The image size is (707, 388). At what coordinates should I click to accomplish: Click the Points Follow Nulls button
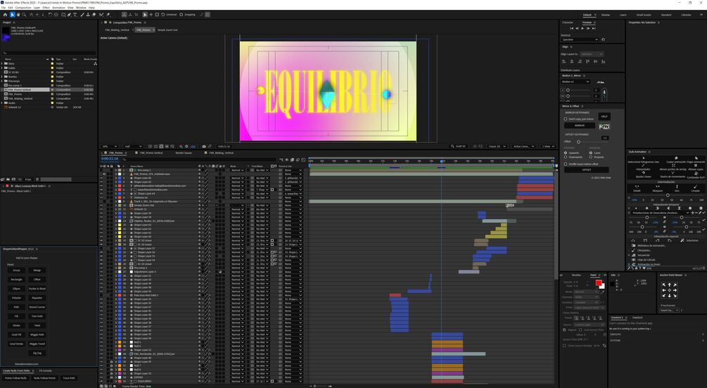[x=15, y=378]
